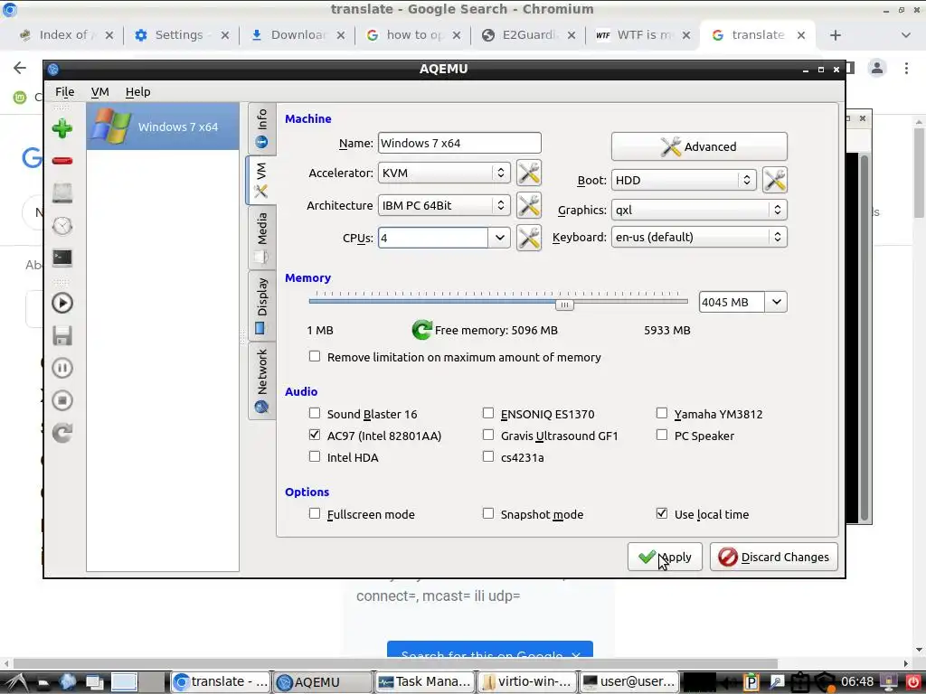
Task: Click the CPUs value input field
Action: coord(433,238)
